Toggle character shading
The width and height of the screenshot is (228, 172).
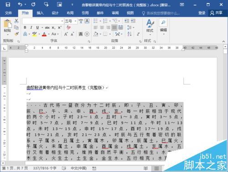click(x=81, y=34)
